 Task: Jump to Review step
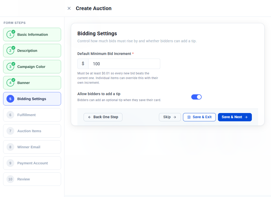pyautogui.click(x=32, y=179)
